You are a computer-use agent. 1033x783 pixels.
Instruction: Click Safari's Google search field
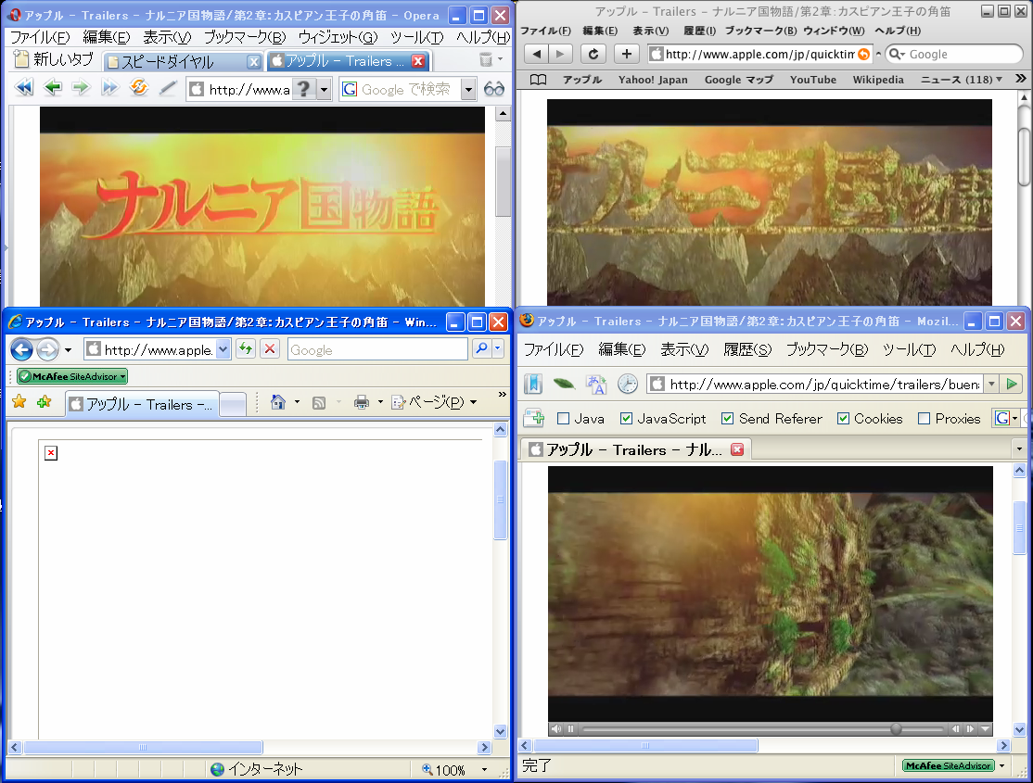[x=954, y=54]
